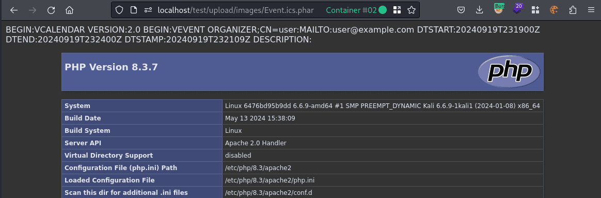
Task: Select the Build System value Linux
Action: tap(233, 130)
